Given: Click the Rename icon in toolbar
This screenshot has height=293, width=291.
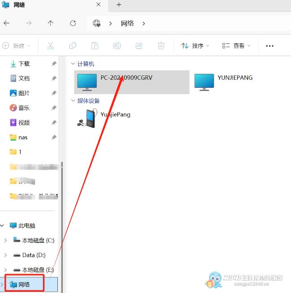Looking at the screenshot, I should (x=117, y=46).
